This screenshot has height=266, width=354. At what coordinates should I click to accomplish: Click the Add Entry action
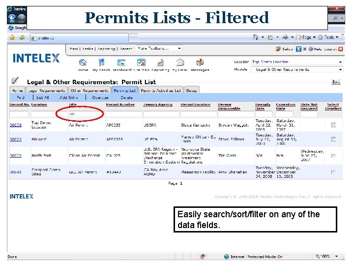pos(69,98)
